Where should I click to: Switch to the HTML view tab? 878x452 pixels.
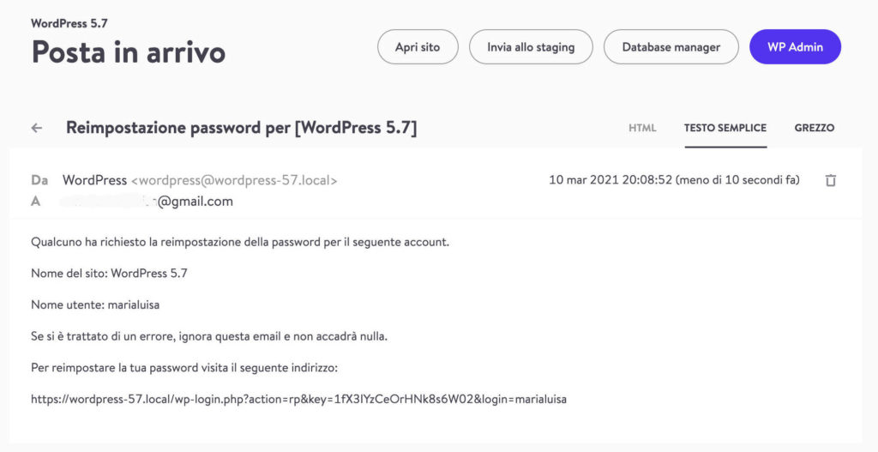tap(642, 128)
